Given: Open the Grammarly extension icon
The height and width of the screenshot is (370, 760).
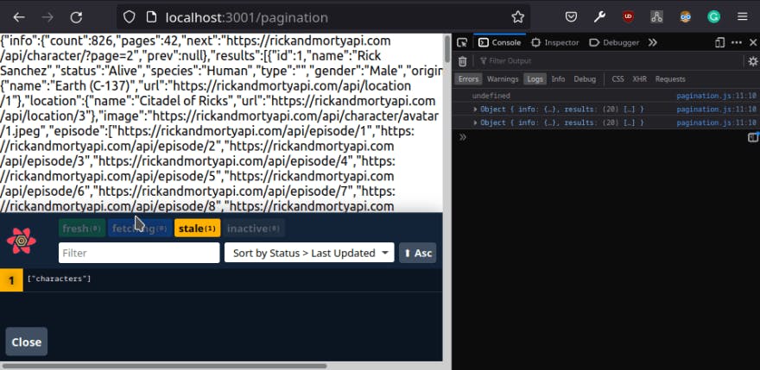Looking at the screenshot, I should tap(713, 17).
